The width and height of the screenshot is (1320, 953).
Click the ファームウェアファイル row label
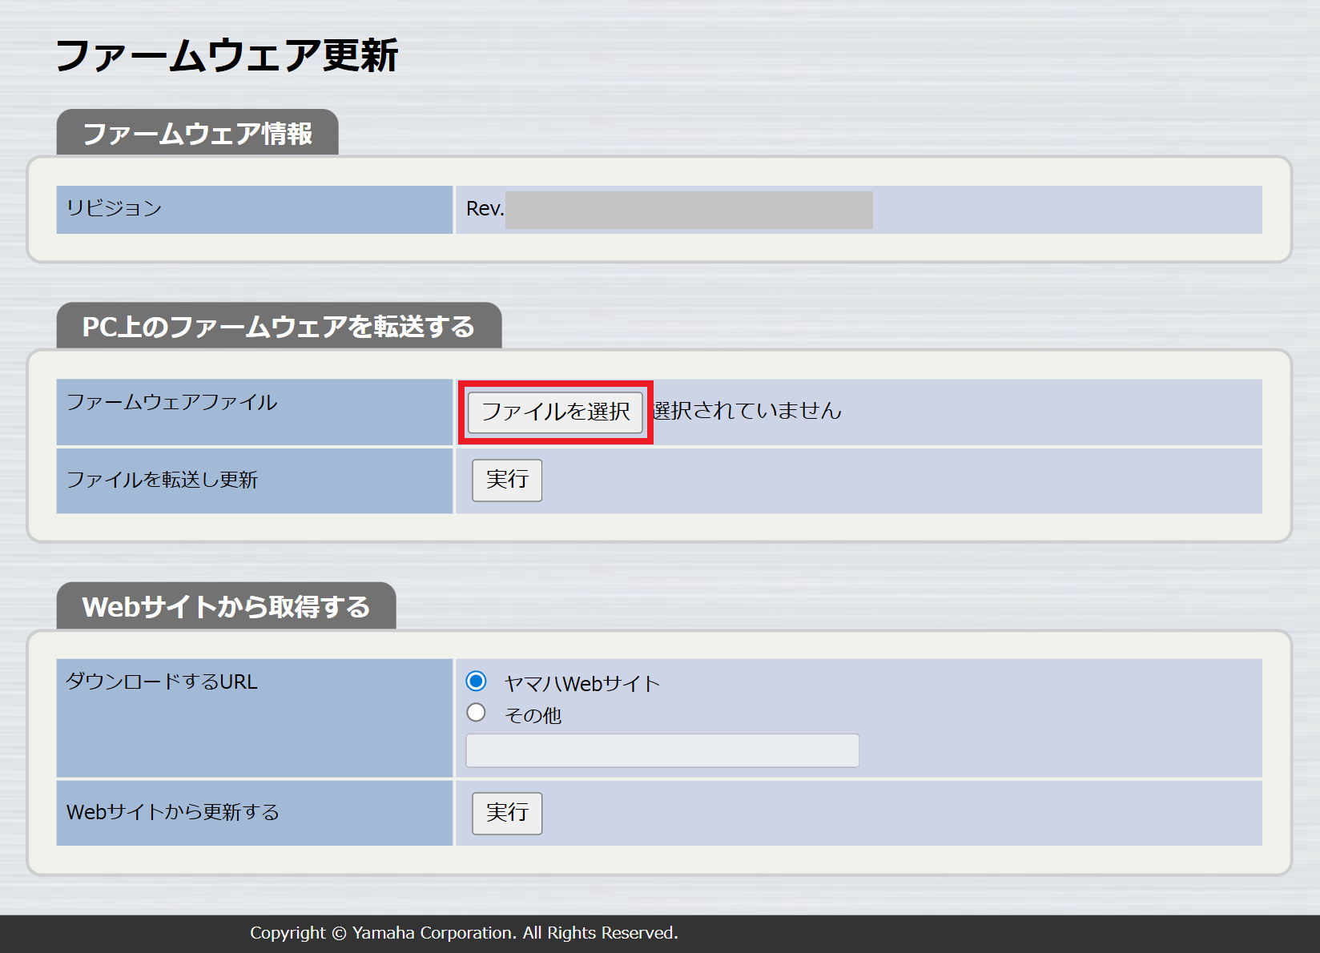(172, 402)
